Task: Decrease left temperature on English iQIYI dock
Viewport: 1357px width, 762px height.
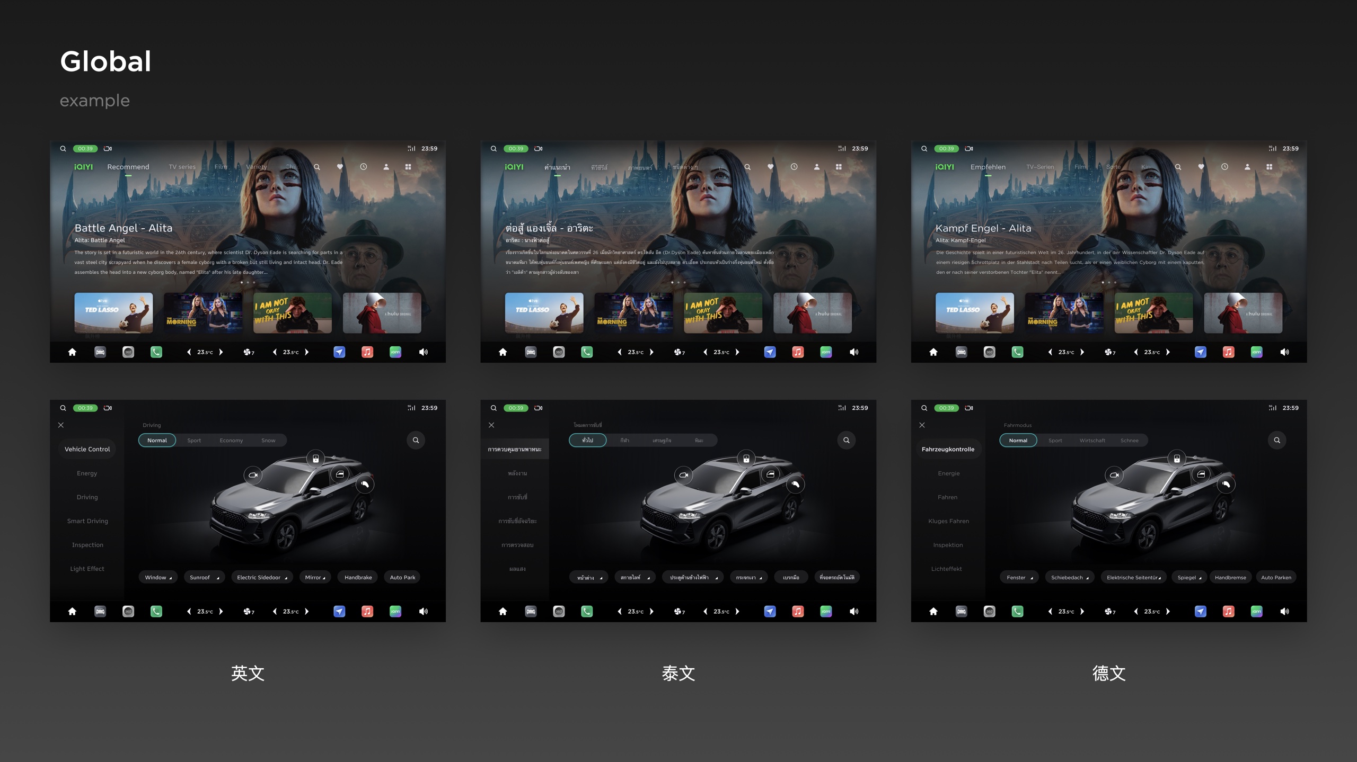Action: (x=189, y=352)
